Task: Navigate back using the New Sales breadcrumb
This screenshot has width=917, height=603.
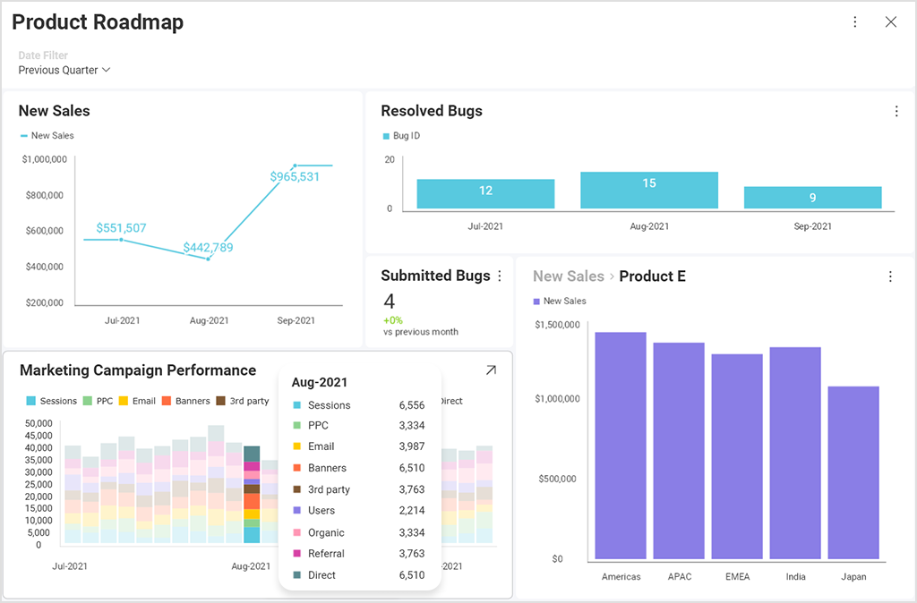Action: 568,276
